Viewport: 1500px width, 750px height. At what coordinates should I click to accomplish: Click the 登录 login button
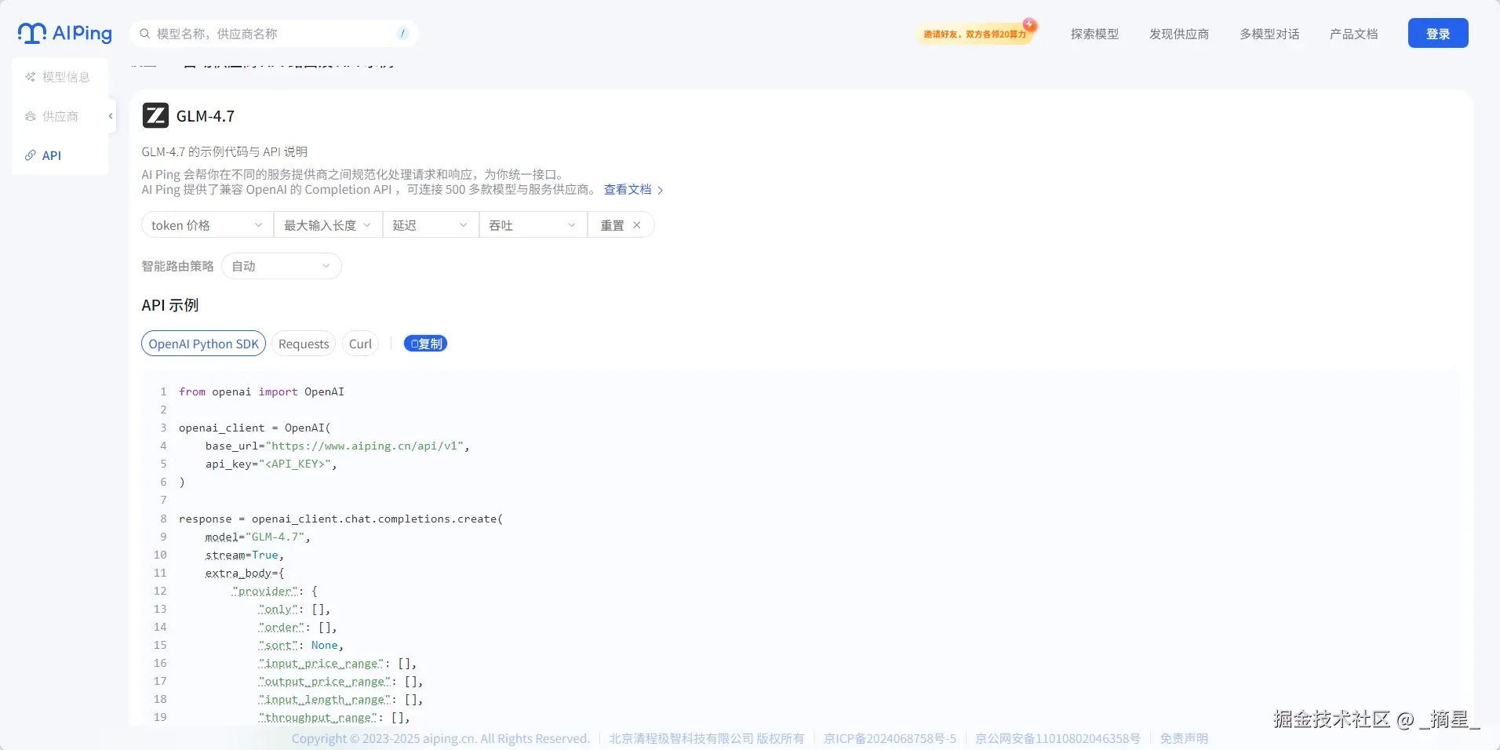[x=1438, y=33]
